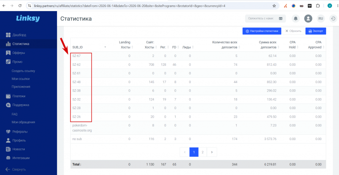Click the browser address bar URL

(x=129, y=6)
